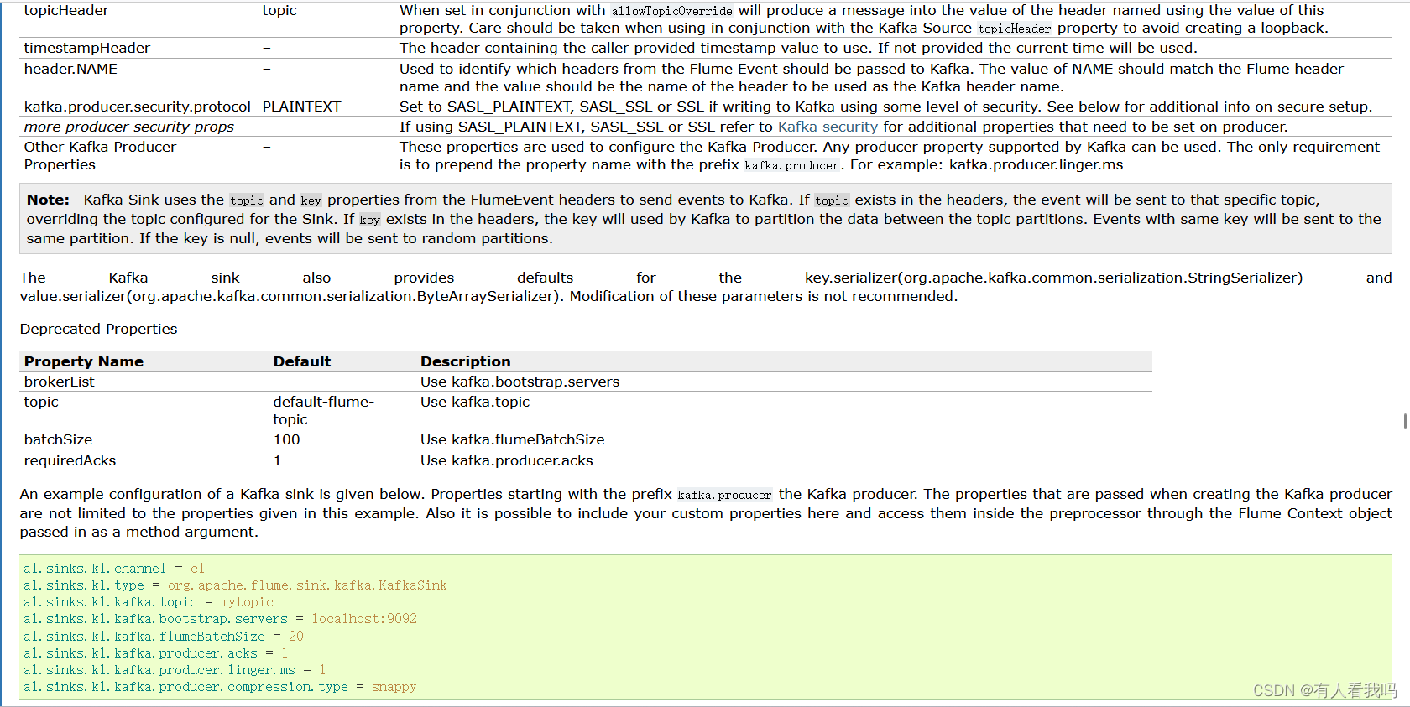Viewport: 1410px width, 707px height.
Task: Click the vertical scrollbar thumb at right edge
Action: (1405, 420)
